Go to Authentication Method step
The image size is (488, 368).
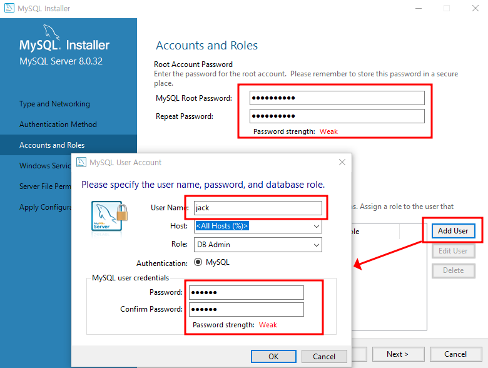58,124
